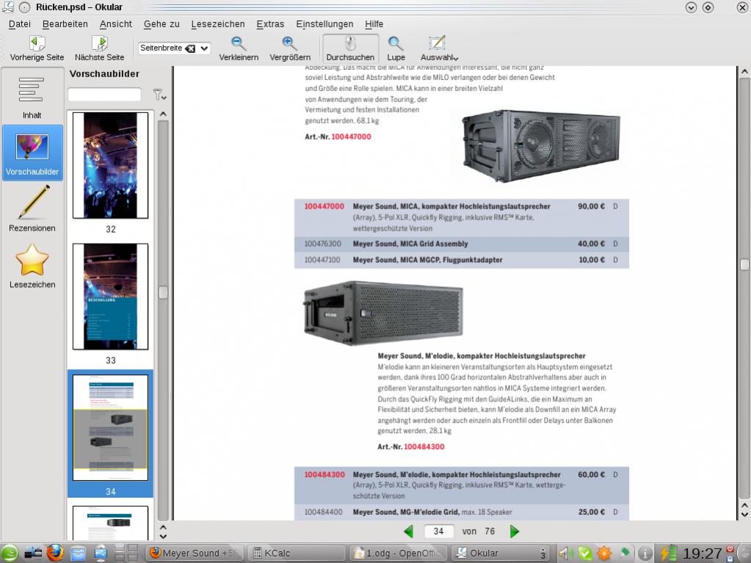This screenshot has height=563, width=751.
Task: Open the Extras menu
Action: (270, 24)
